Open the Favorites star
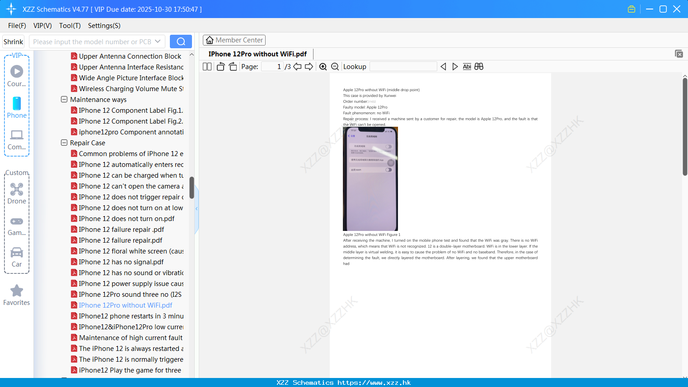The width and height of the screenshot is (688, 387). (x=17, y=295)
